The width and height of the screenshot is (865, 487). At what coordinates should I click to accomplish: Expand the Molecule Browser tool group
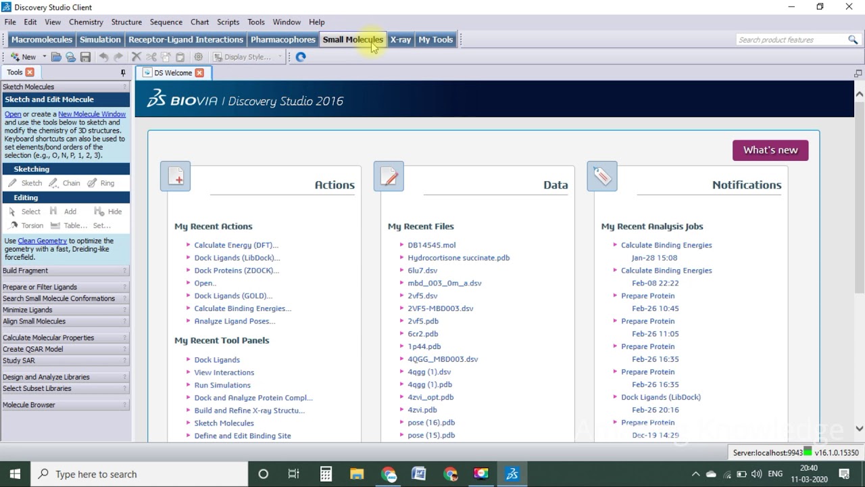[65, 404]
